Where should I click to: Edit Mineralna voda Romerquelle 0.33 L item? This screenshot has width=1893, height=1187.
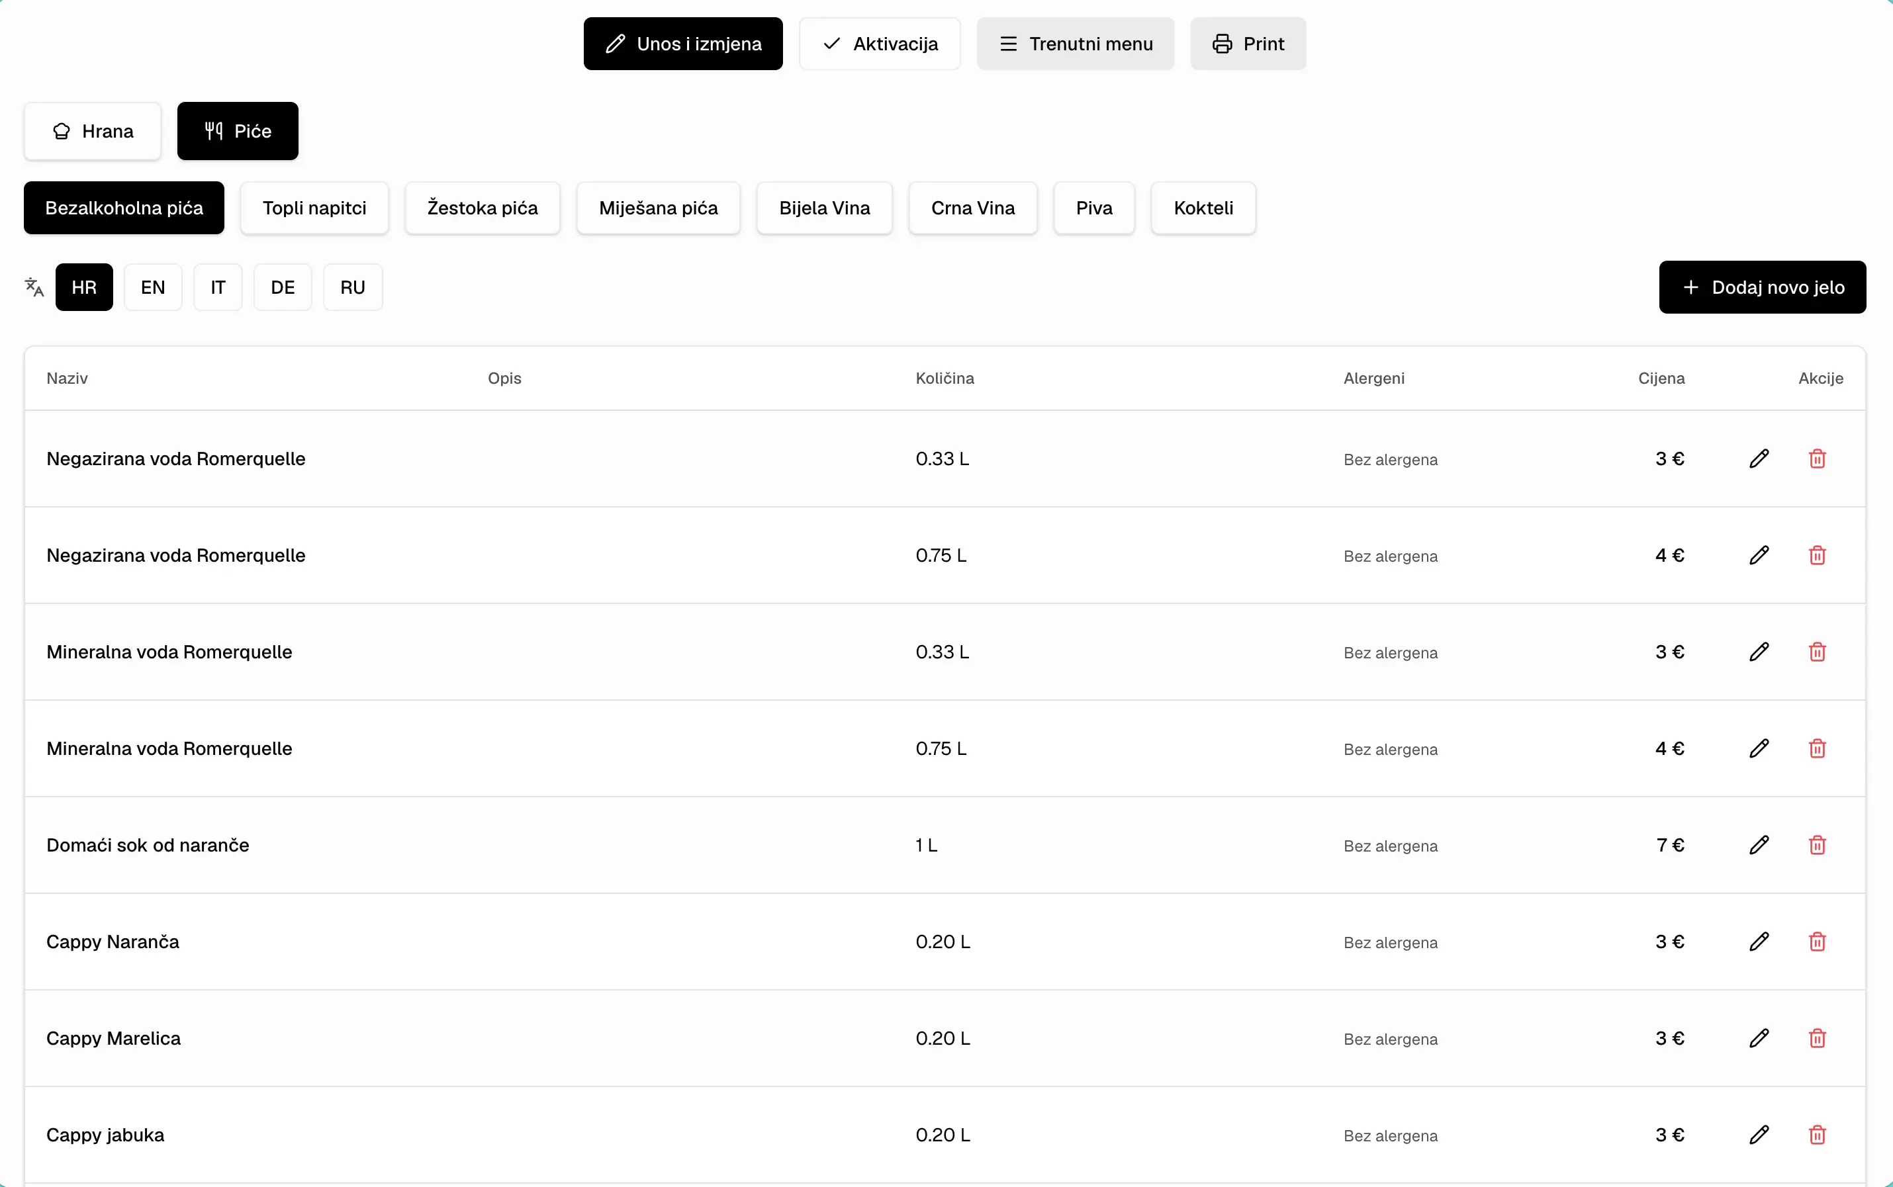pos(1759,652)
